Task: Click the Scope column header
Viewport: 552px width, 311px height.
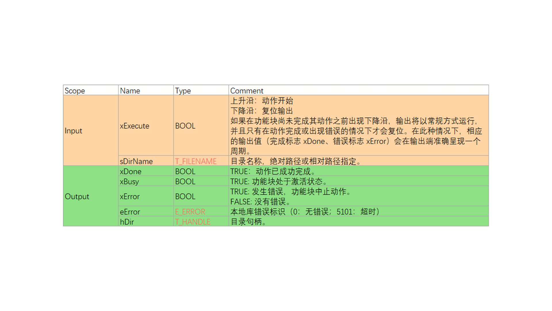Action: pos(75,91)
